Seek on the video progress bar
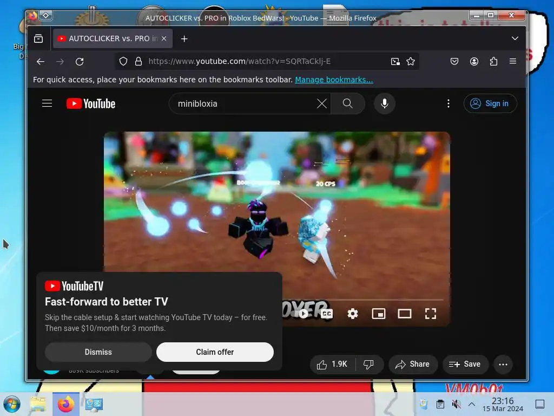This screenshot has width=554, height=416. click(363, 300)
